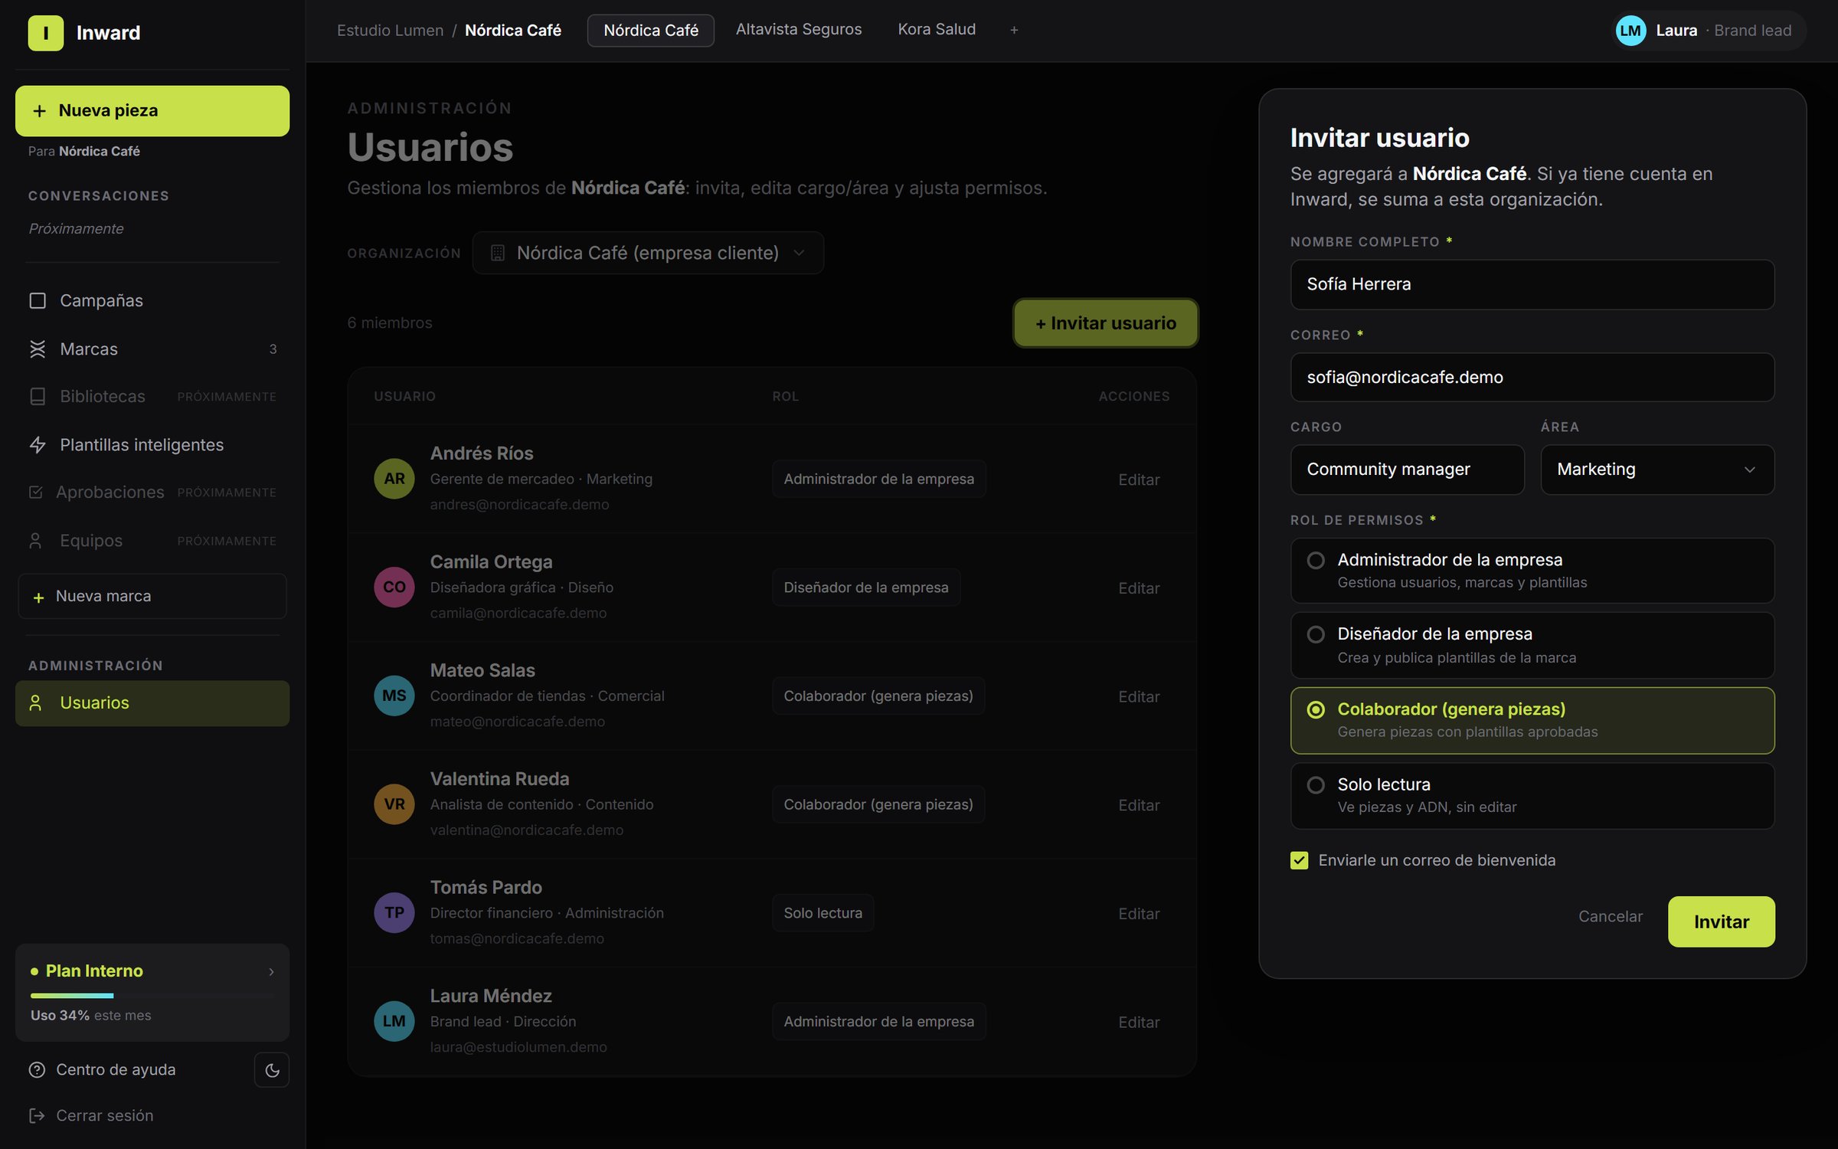1838x1149 pixels.
Task: Select Administrador de la empresa role radio
Action: [1315, 560]
